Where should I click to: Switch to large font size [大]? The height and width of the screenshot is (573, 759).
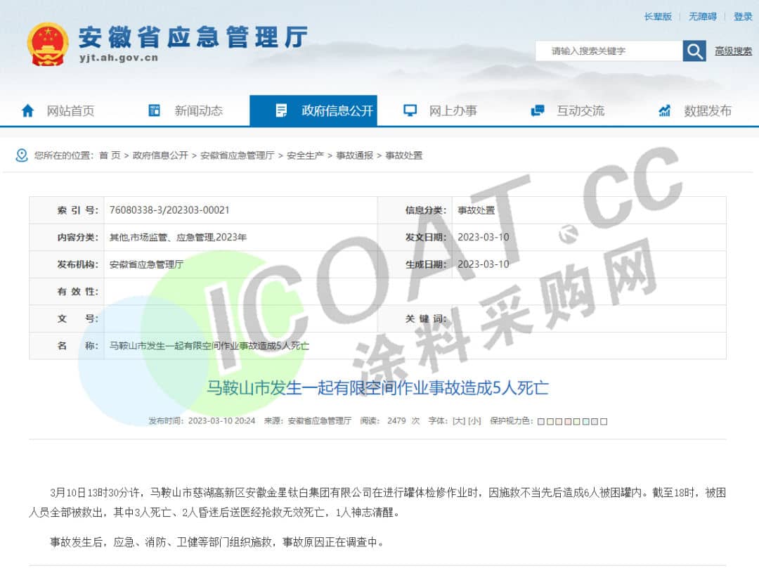[459, 420]
